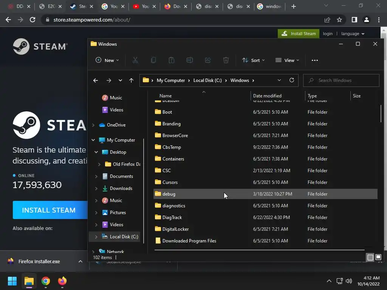387x290 pixels.
Task: Click the green Install Steam header button
Action: point(299,34)
